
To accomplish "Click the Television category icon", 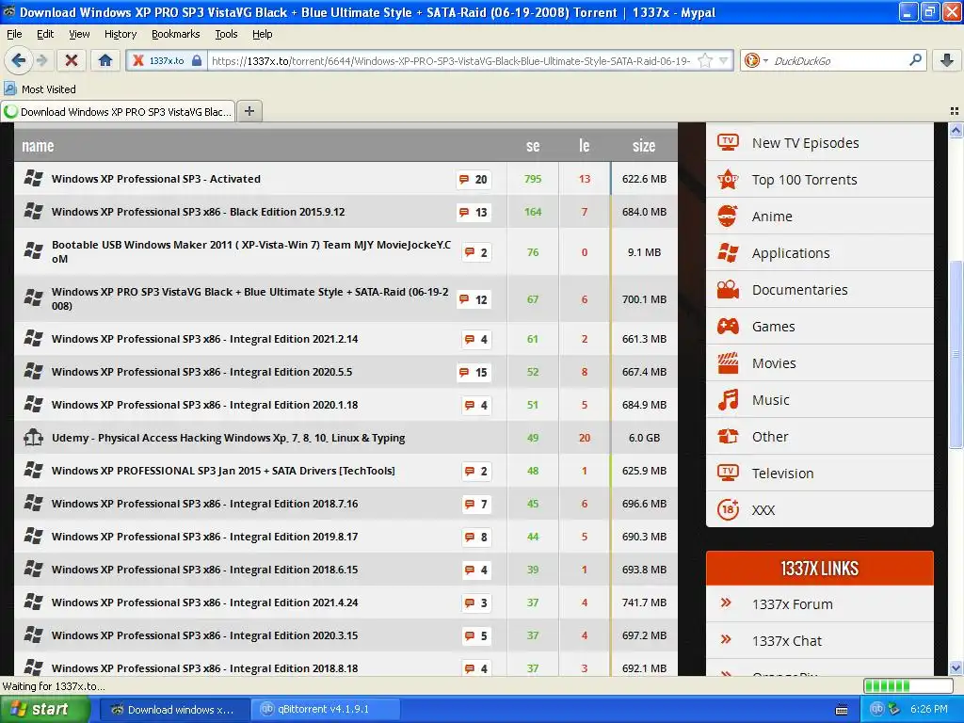I will [x=728, y=473].
